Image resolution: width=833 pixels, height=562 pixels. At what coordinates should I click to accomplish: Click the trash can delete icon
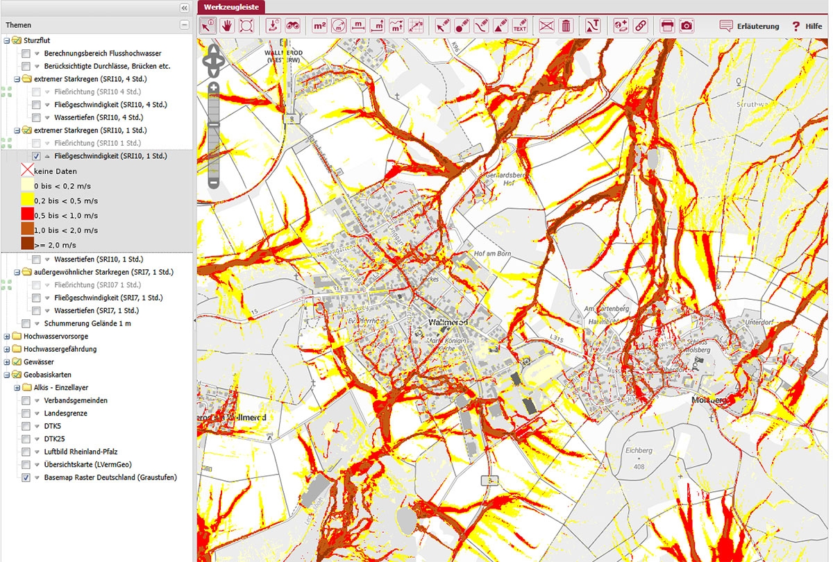point(566,26)
